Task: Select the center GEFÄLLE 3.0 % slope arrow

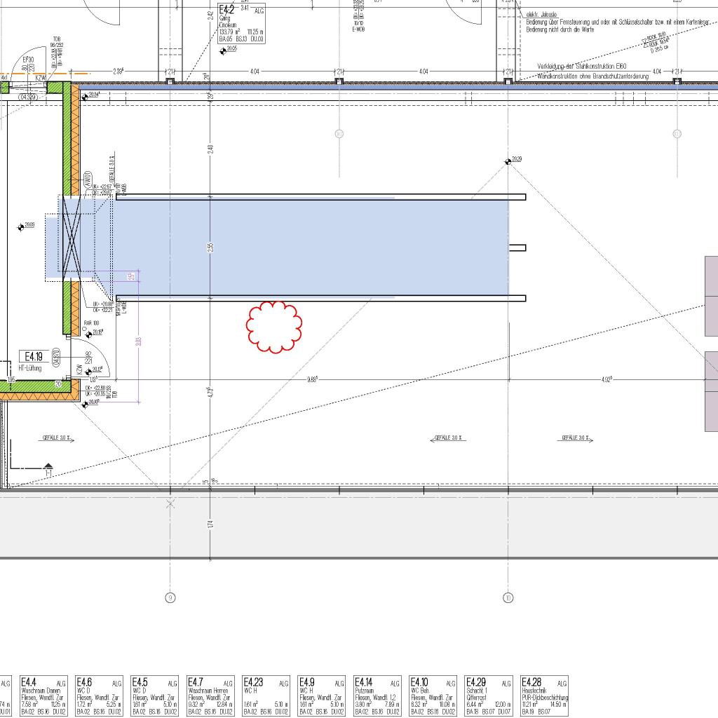Action: [x=449, y=438]
